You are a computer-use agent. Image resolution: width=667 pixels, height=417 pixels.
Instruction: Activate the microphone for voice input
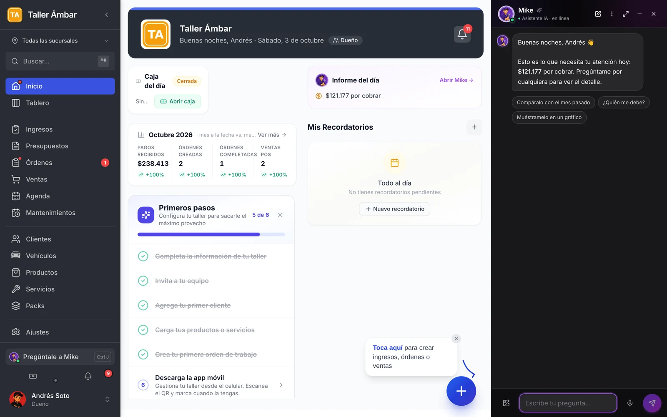[630, 403]
